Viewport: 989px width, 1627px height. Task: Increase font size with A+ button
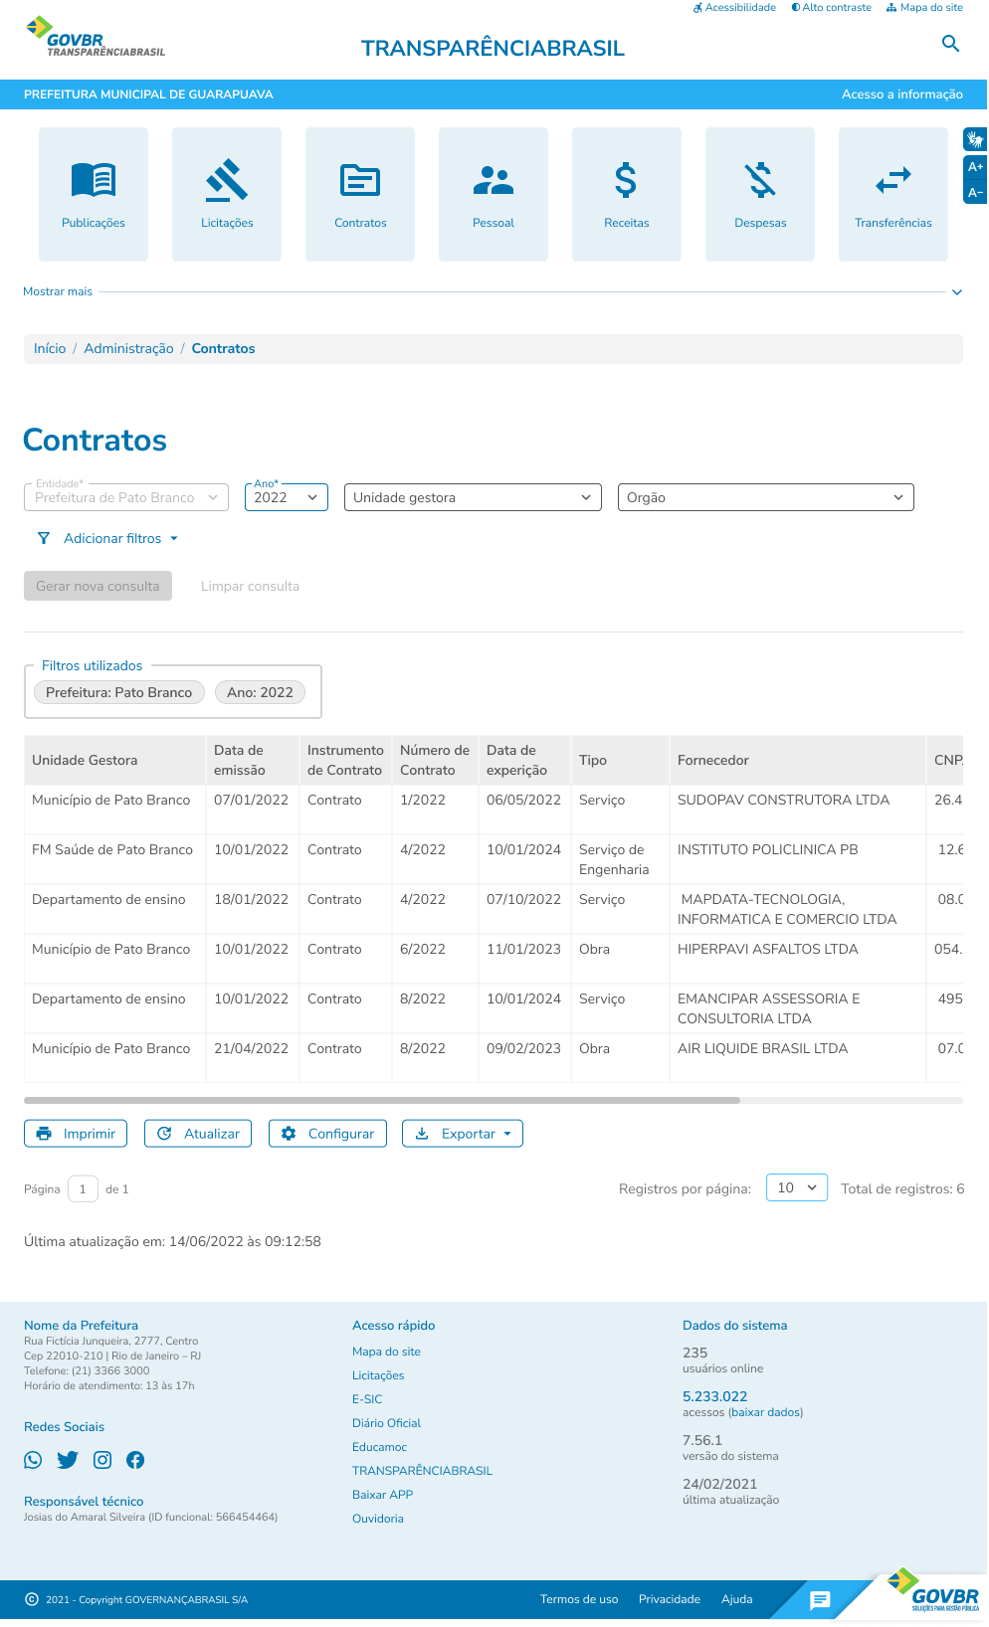click(x=975, y=167)
